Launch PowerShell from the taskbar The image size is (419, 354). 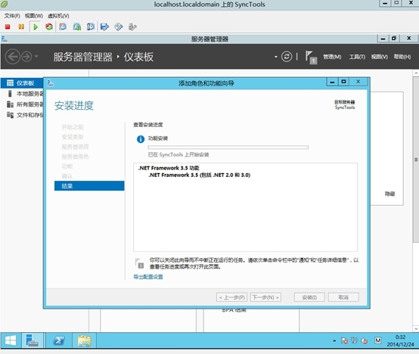point(59,340)
